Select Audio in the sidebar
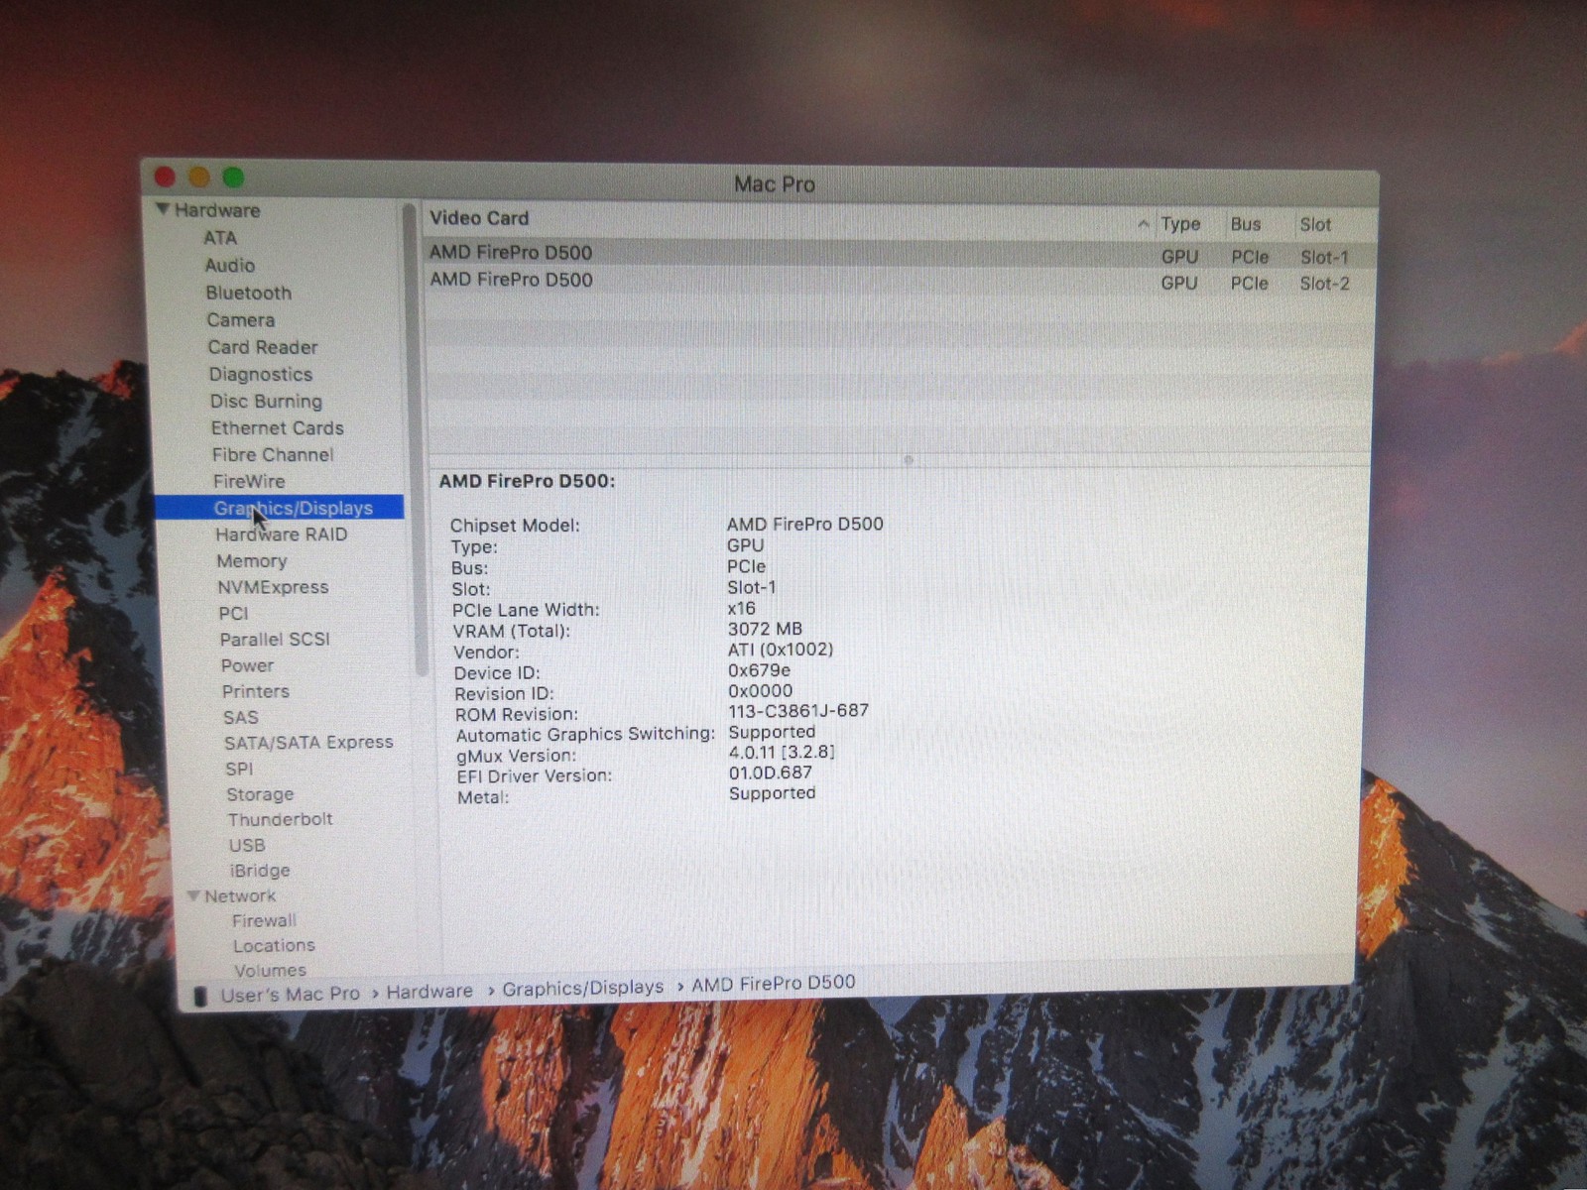The width and height of the screenshot is (1587, 1190). click(229, 265)
